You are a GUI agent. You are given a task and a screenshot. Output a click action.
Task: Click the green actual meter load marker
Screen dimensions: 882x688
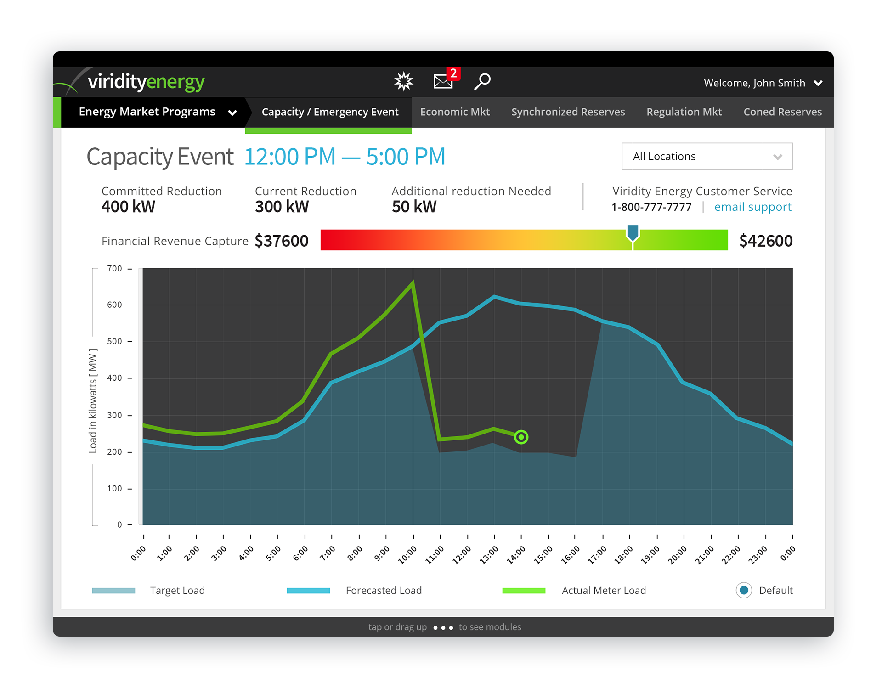click(x=521, y=437)
